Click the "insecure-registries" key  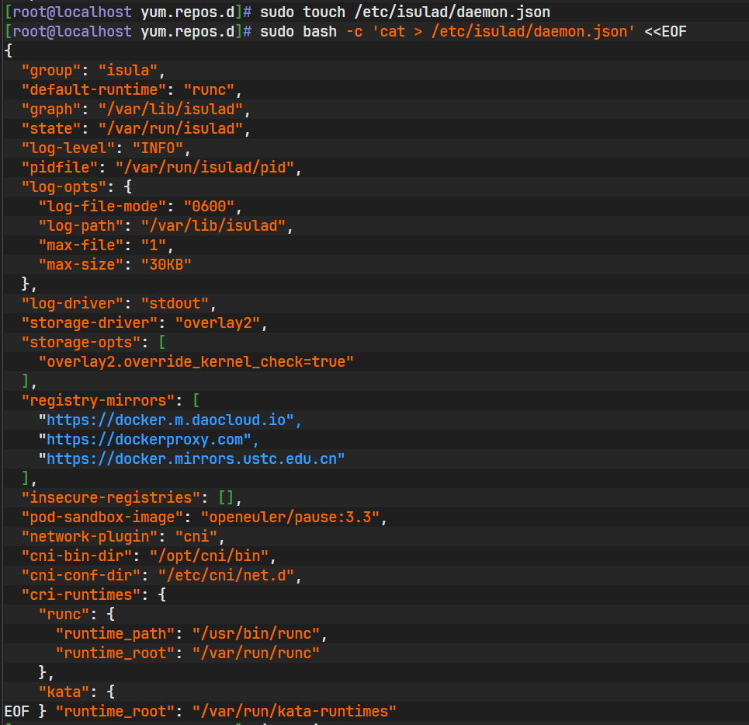(111, 498)
